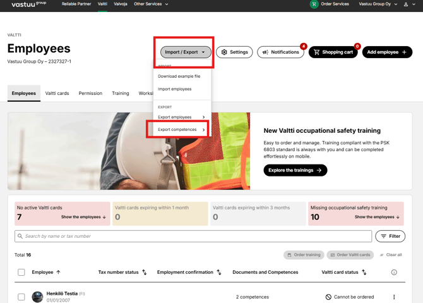
Task: Switch to the Training tab
Action: pyautogui.click(x=121, y=93)
